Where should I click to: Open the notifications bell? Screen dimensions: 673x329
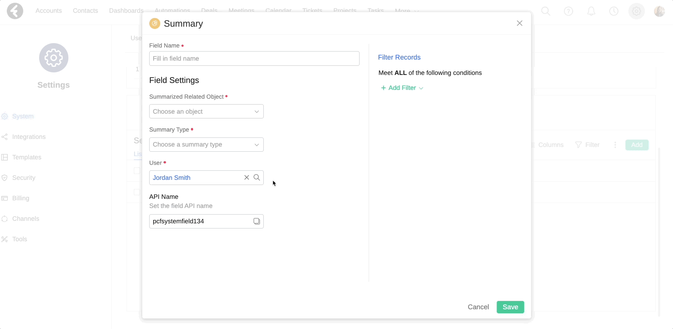click(x=591, y=11)
